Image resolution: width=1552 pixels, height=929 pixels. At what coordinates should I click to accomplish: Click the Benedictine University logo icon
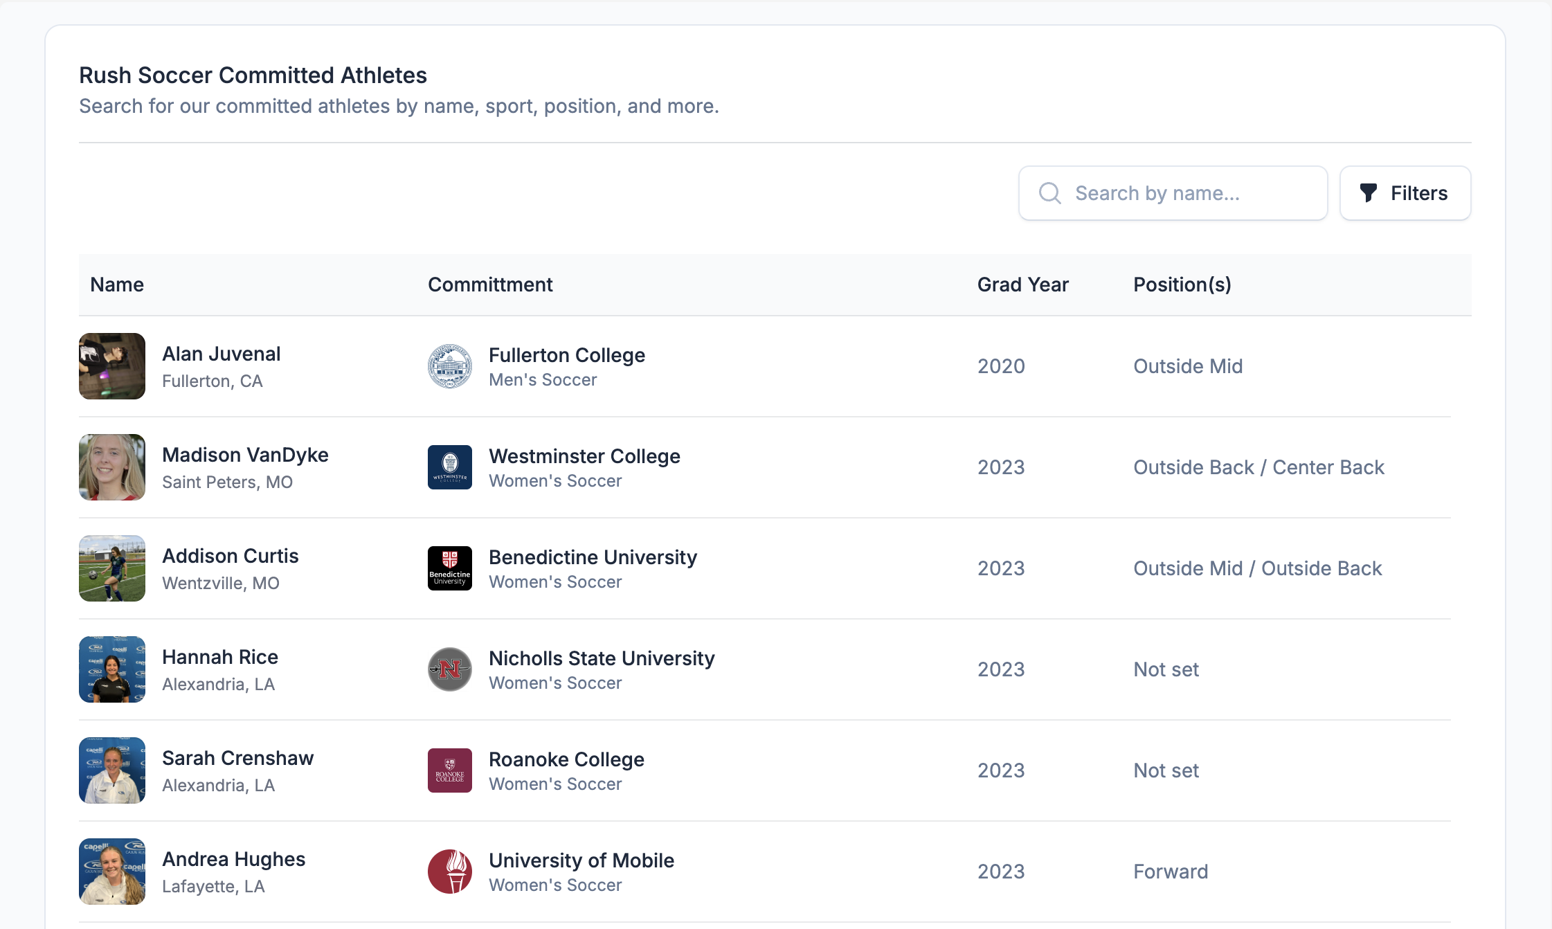(449, 568)
